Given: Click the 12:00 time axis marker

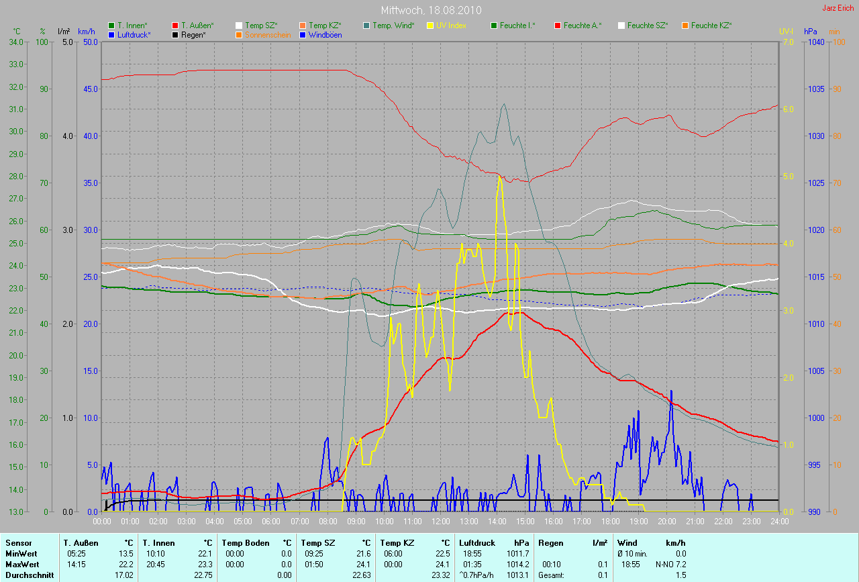Looking at the screenshot, I should tap(440, 521).
